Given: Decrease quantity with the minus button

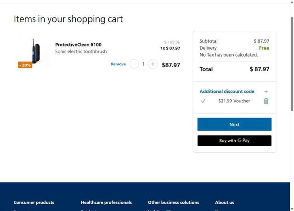Looking at the screenshot, I should coord(134,64).
